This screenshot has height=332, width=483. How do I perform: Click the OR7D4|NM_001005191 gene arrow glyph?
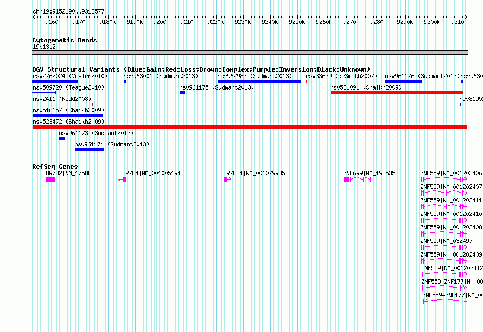(122, 180)
